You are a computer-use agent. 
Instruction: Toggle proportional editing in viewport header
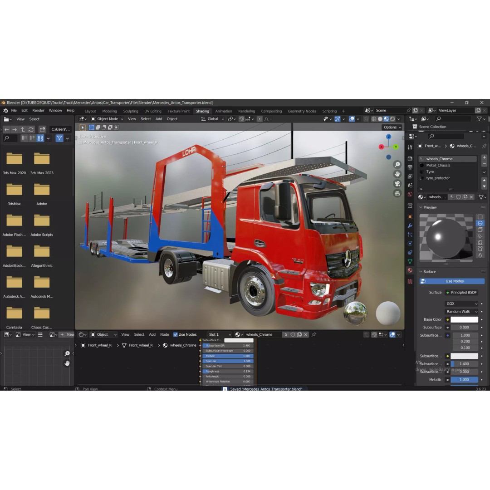pos(260,119)
